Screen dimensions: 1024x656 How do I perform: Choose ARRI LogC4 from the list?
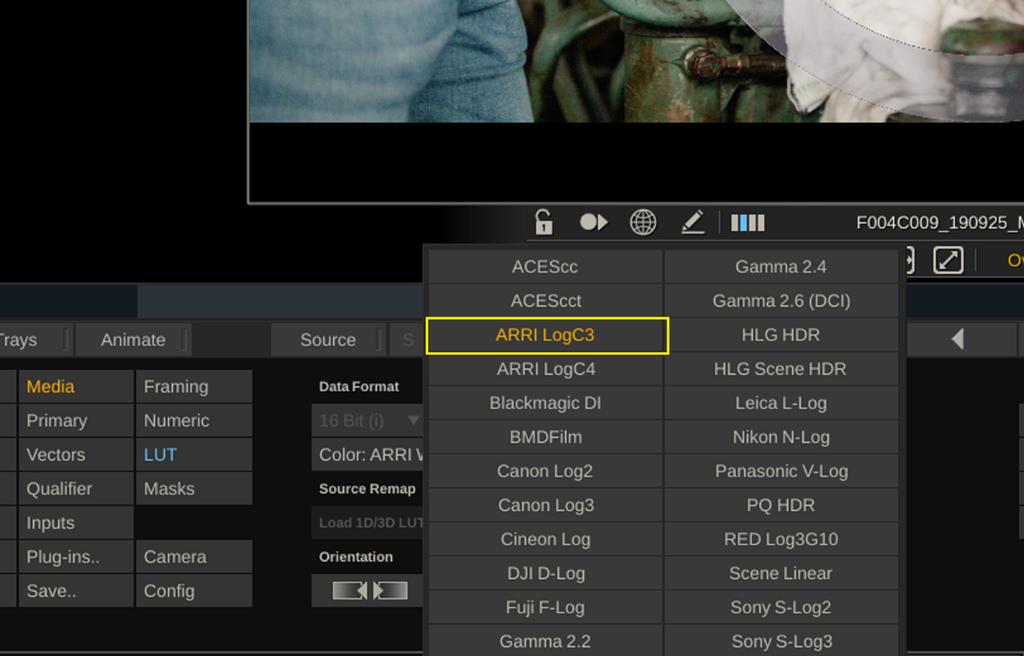[545, 369]
